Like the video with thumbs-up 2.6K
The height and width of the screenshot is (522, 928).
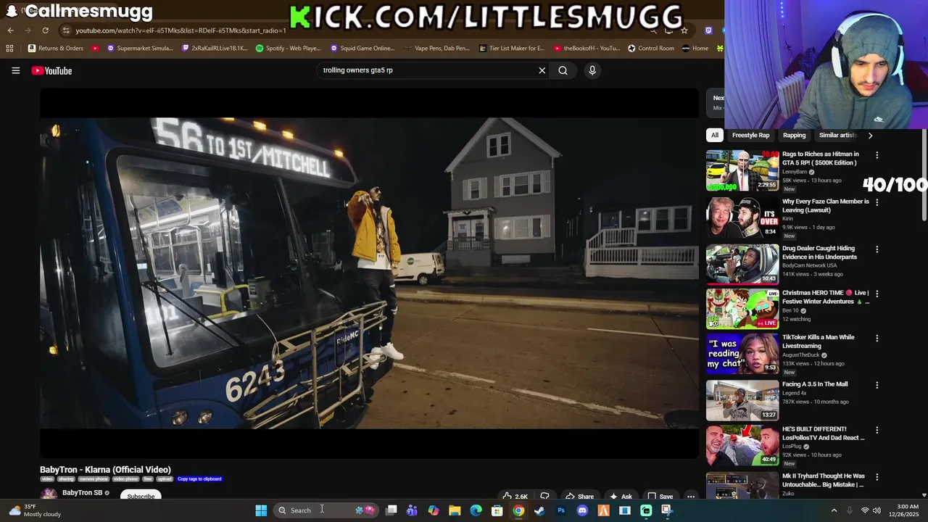point(515,497)
